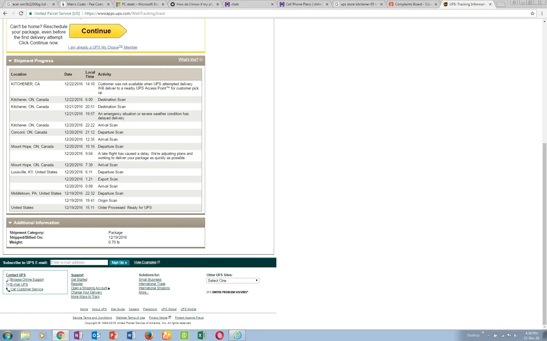Launch Opera from the taskbar
Image resolution: width=547 pixels, height=341 pixels.
click(x=219, y=335)
